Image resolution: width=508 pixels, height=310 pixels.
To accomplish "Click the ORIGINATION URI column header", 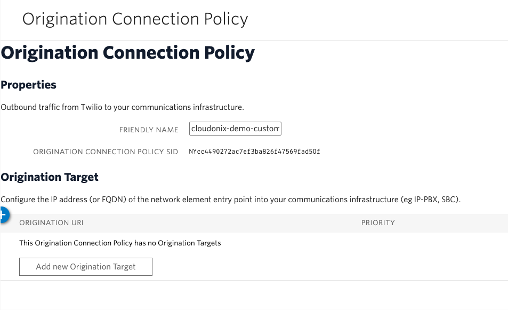I will click(x=51, y=222).
